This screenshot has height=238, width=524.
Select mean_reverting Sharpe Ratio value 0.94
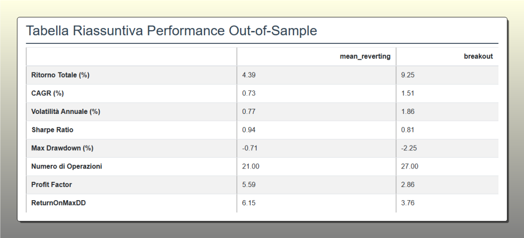249,130
